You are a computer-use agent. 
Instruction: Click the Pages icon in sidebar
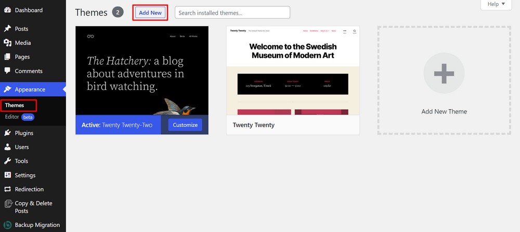[x=7, y=57]
